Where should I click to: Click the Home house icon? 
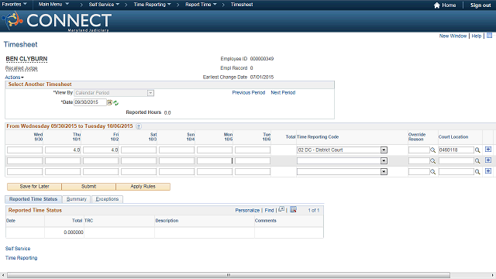(437, 5)
